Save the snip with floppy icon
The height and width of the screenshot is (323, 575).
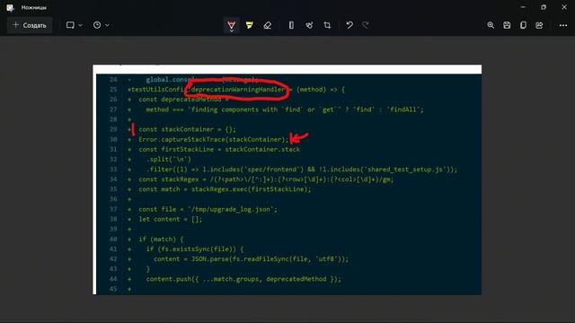pyautogui.click(x=507, y=25)
